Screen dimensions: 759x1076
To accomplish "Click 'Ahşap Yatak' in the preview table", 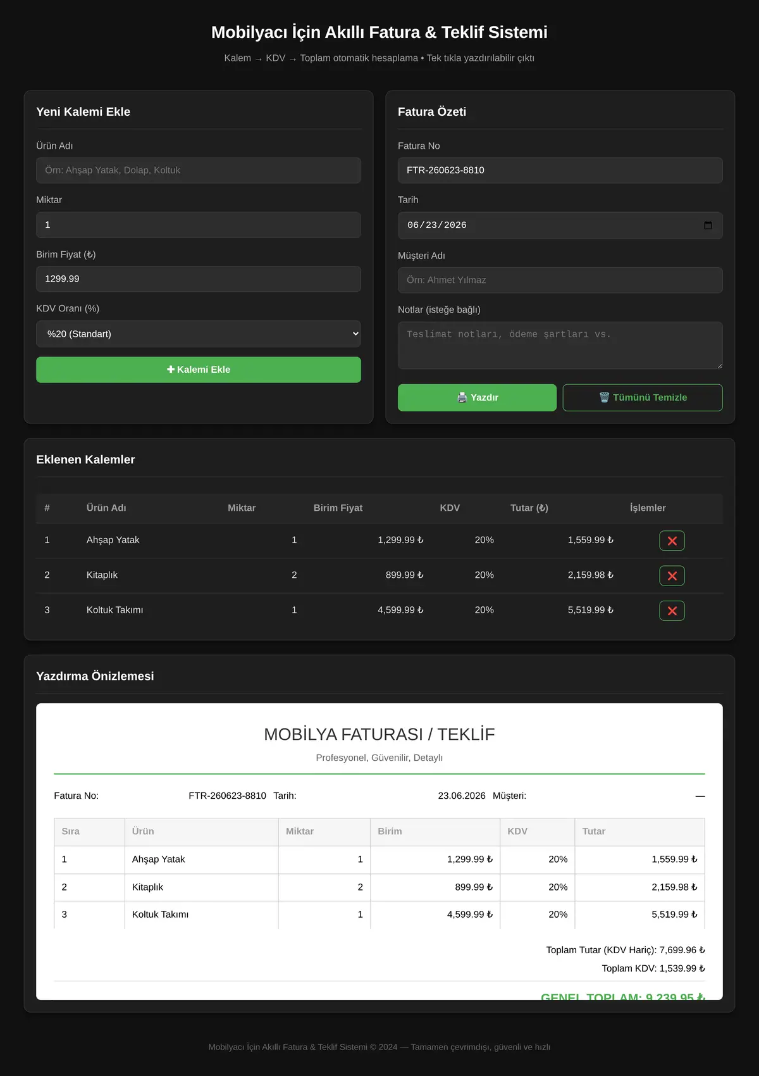I will [158, 860].
